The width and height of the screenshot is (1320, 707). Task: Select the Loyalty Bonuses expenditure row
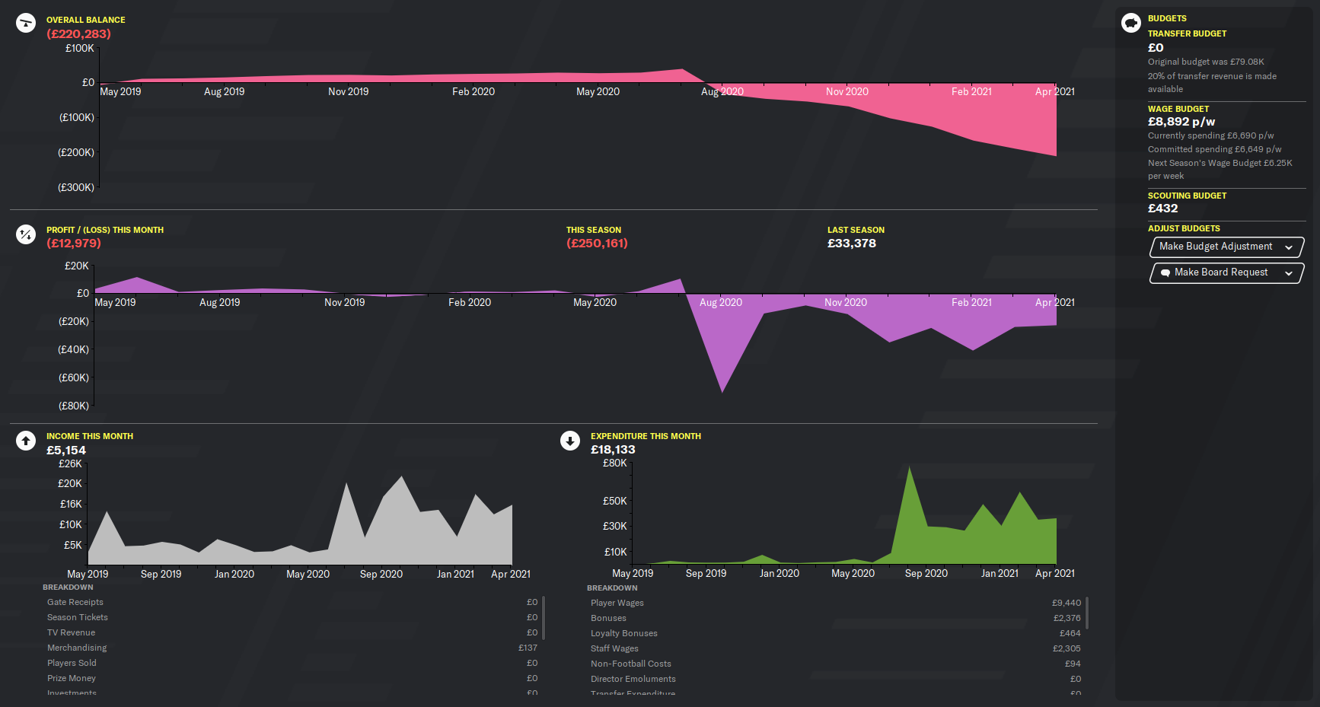coord(836,633)
